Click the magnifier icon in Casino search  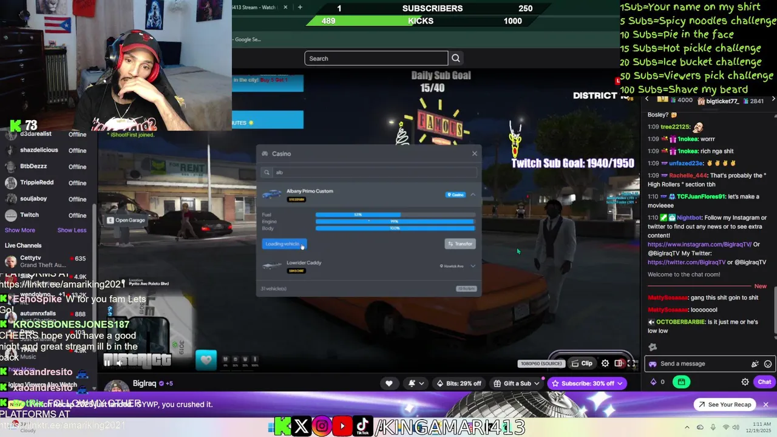tap(267, 172)
